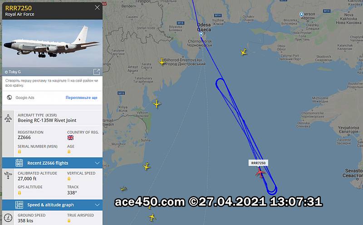Click the RRR7250 callsign header title
363x225 pixels.
point(19,8)
